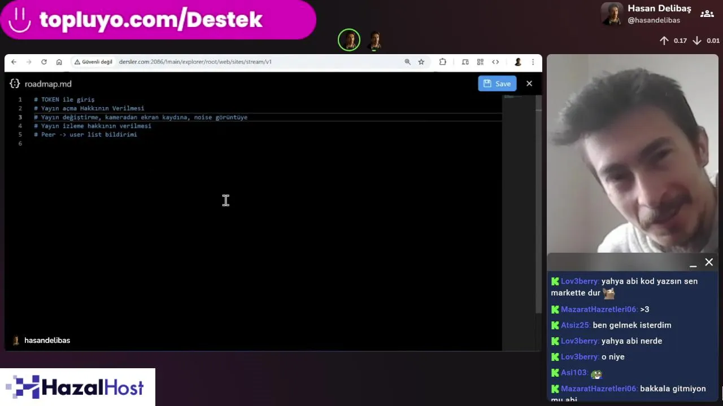
Task: Go back in the browser
Action: click(14, 62)
